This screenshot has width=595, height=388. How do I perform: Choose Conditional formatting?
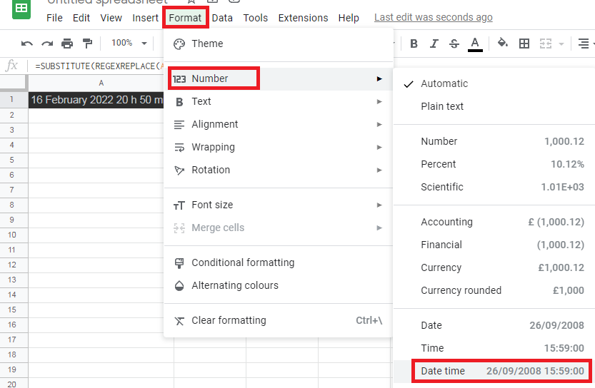[278, 262]
